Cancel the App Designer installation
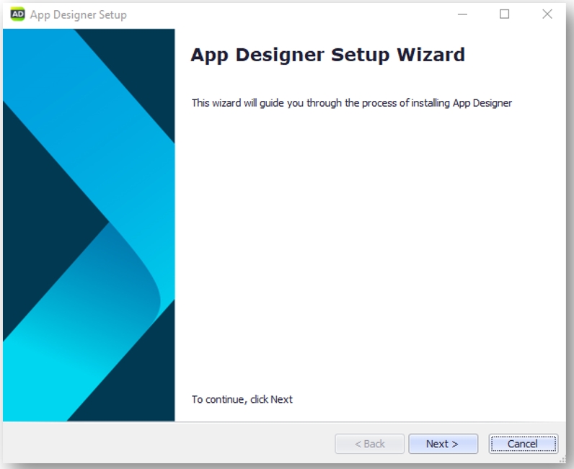The height and width of the screenshot is (469, 574). pyautogui.click(x=523, y=444)
